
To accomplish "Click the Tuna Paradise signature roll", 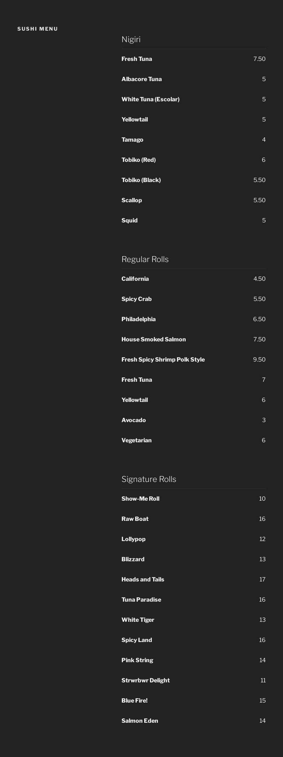I will click(x=141, y=599).
